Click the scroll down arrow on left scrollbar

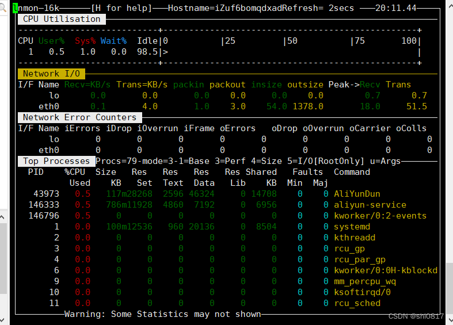tap(2, 320)
